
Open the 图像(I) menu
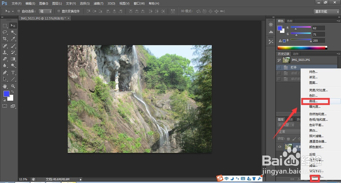[x=44, y=3]
